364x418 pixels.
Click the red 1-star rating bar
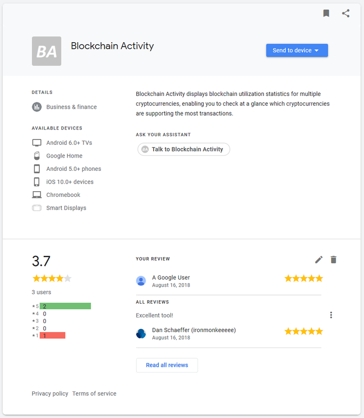[53, 335]
